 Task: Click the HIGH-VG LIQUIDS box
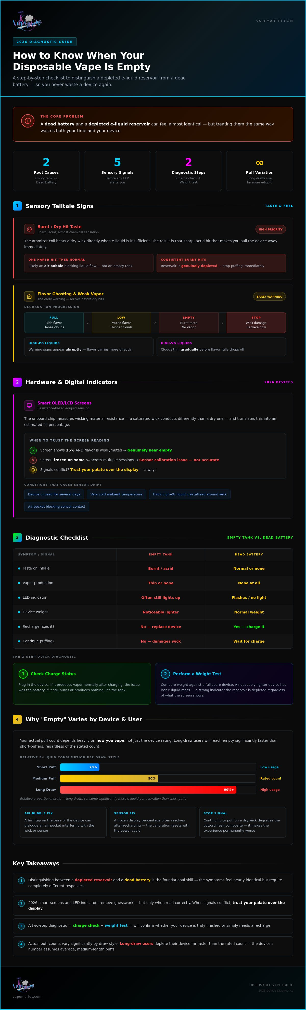click(x=221, y=347)
